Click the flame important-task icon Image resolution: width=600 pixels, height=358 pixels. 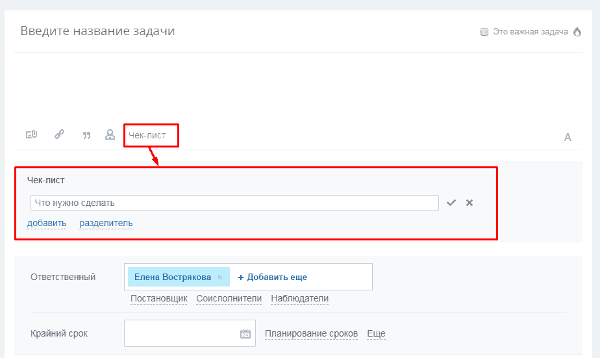coord(577,32)
